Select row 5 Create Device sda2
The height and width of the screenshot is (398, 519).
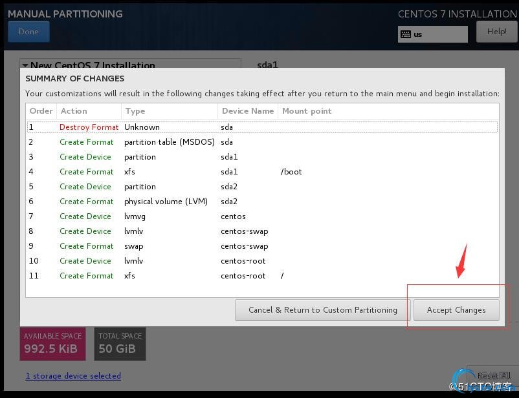click(262, 187)
